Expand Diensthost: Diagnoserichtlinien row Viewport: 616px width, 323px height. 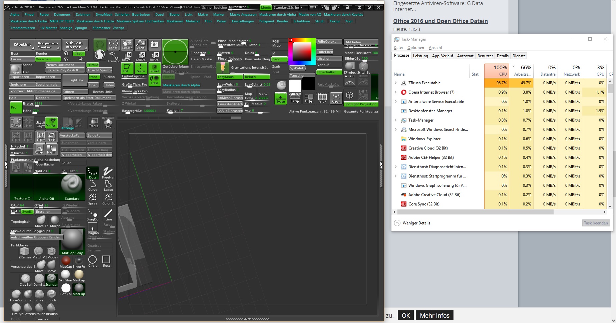[396, 167]
